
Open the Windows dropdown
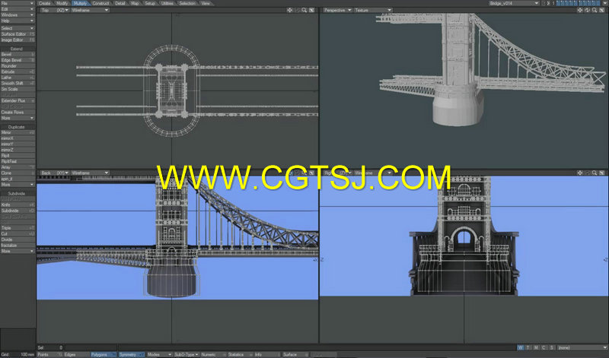click(18, 14)
